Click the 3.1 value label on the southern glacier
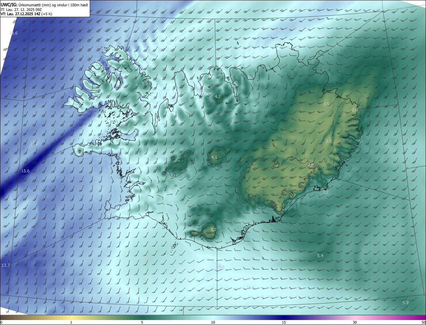This screenshot has width=426, height=325. [213, 229]
